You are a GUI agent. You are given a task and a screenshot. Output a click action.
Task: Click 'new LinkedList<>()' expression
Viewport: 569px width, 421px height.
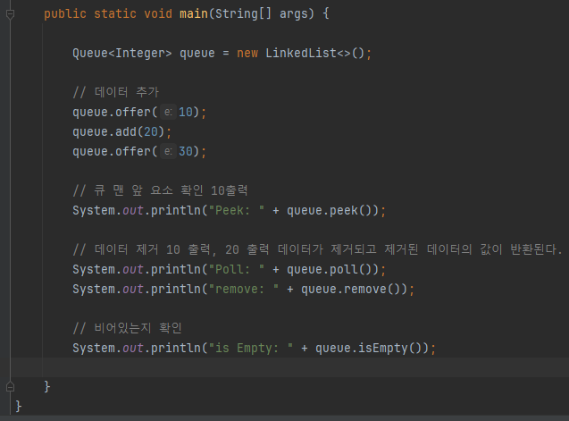tap(300, 54)
